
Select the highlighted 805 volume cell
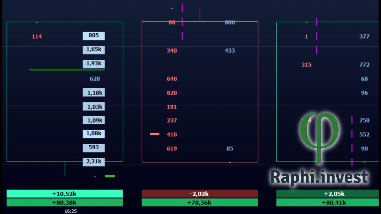(94, 36)
